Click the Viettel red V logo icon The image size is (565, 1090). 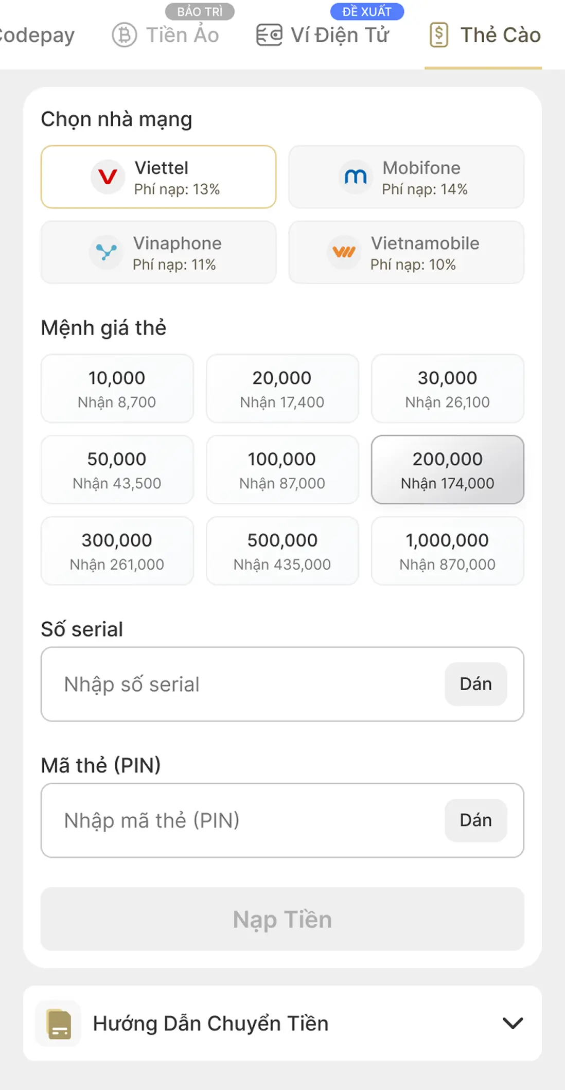[x=108, y=177]
